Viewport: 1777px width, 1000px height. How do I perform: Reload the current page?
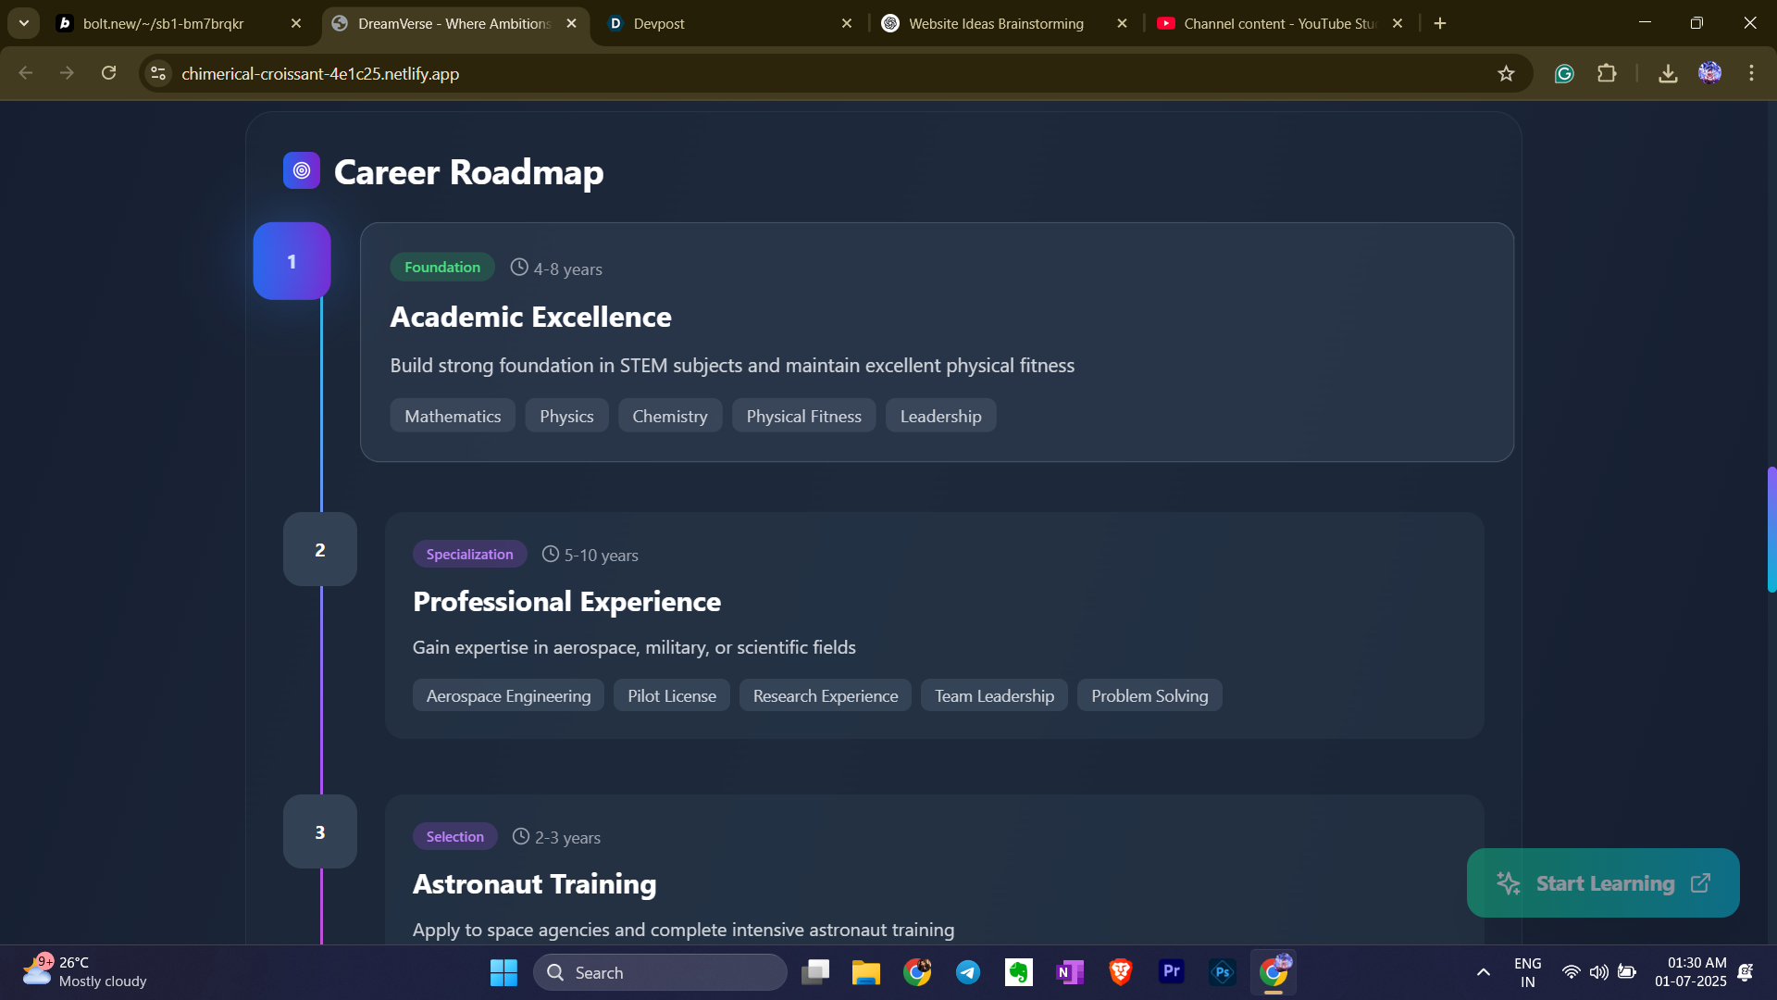pyautogui.click(x=109, y=73)
